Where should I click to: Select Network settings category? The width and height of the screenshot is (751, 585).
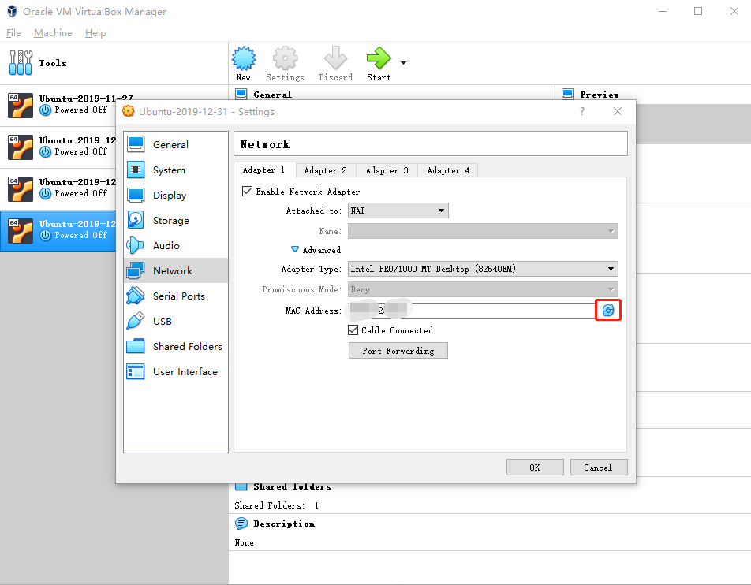175,271
